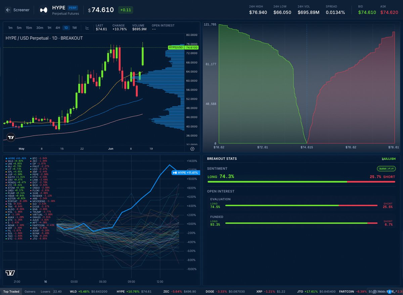Screen dimensions: 403x295
Task: Switch chart to 1H timeframe
Action: coord(49,28)
